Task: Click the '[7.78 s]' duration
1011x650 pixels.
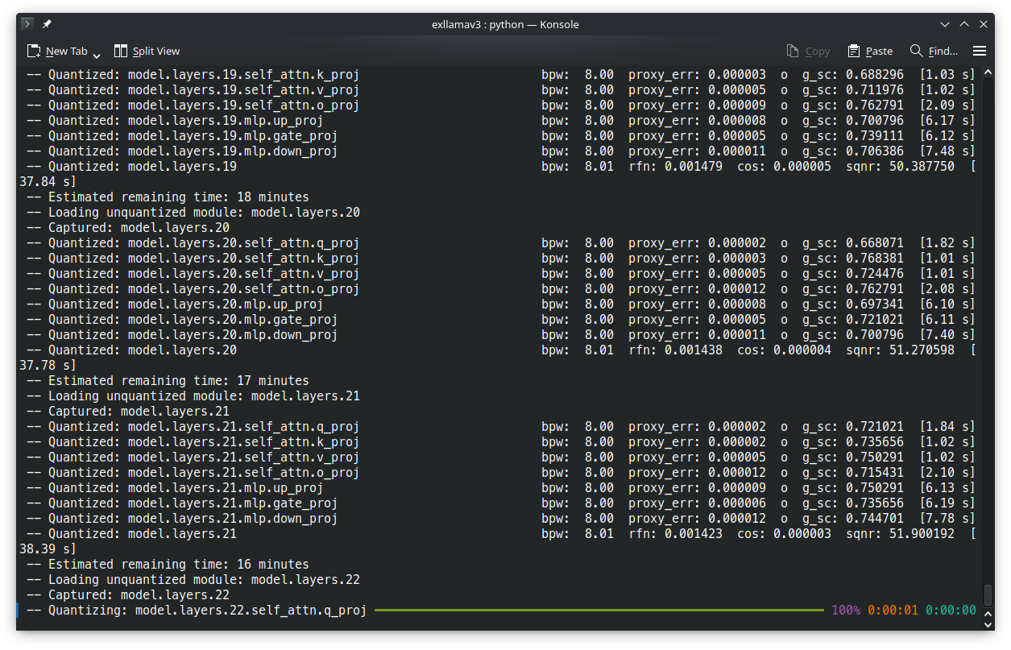Action: tap(947, 519)
